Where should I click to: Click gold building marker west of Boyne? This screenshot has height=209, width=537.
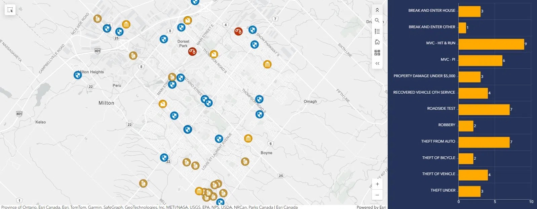click(248, 138)
